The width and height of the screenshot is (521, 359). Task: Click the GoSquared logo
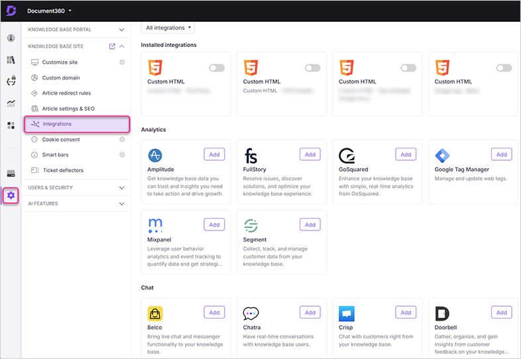pos(347,156)
